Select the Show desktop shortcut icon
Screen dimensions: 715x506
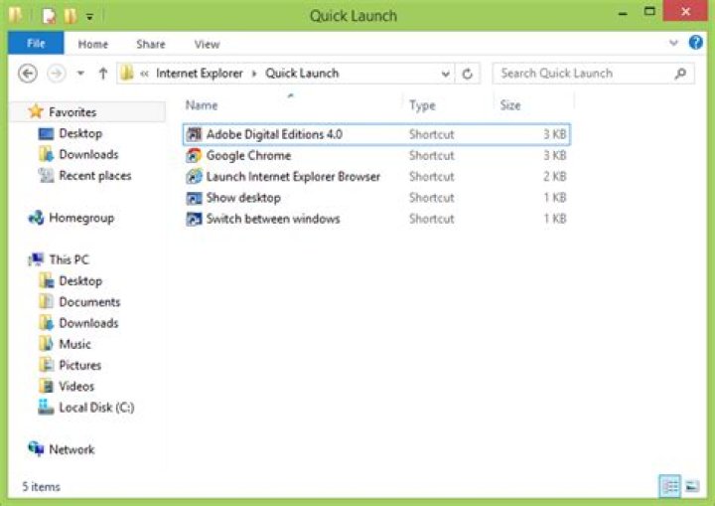(x=194, y=198)
